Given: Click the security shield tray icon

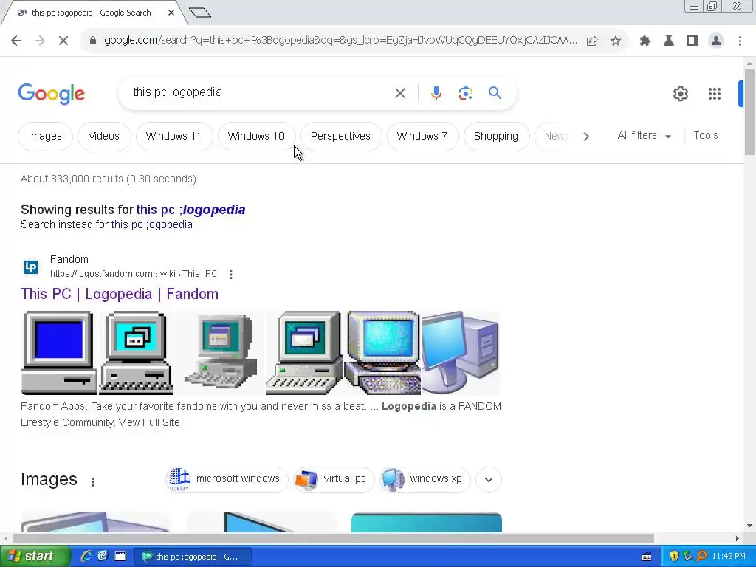Looking at the screenshot, I should pos(674,556).
